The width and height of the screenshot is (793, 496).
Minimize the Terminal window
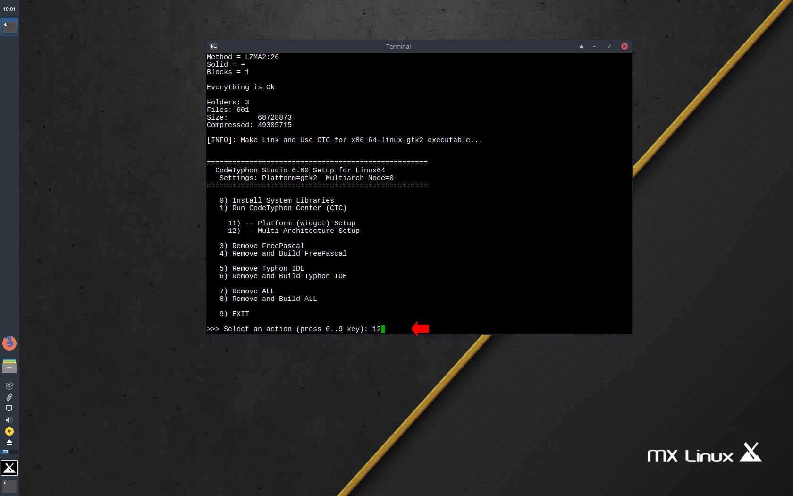coord(595,46)
